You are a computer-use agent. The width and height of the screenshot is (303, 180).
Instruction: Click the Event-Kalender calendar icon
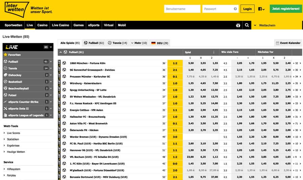(277, 43)
